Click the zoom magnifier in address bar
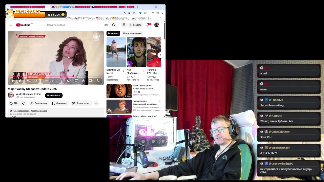This screenshot has height=182, width=324. (x=125, y=13)
